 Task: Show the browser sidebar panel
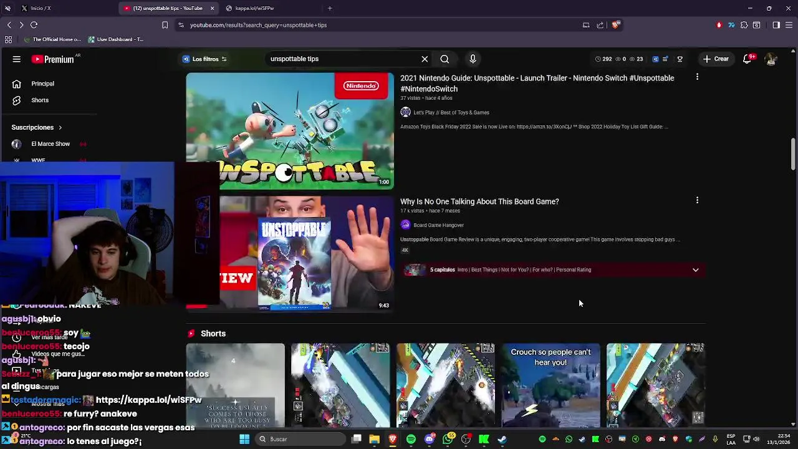776,25
